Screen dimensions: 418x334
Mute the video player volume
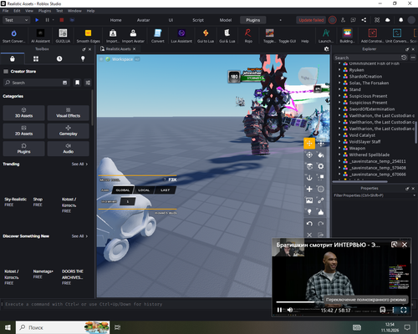(290, 310)
